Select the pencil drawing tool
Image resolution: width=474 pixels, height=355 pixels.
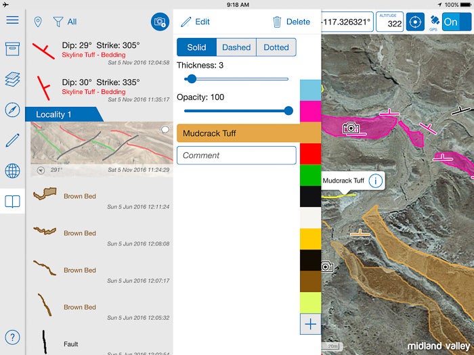[x=12, y=140]
